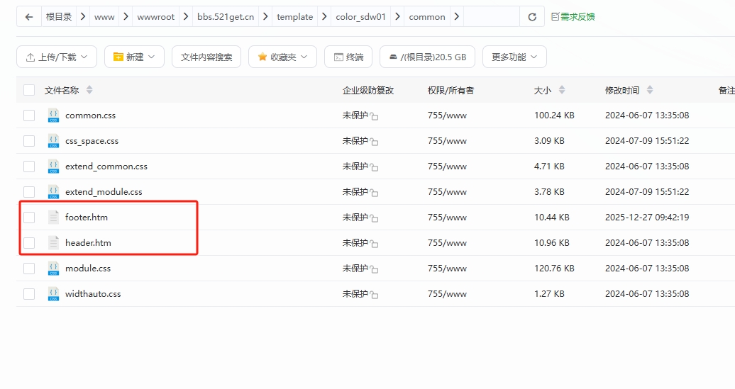Click the lock icon in common.css row
The width and height of the screenshot is (735, 389).
coord(374,116)
